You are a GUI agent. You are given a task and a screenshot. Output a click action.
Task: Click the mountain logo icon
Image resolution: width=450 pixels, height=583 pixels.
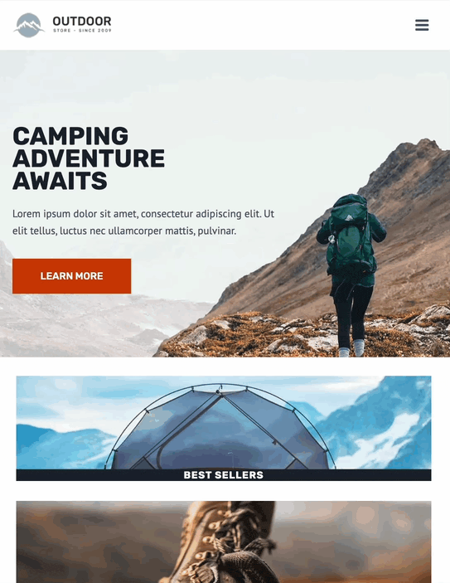tap(29, 25)
